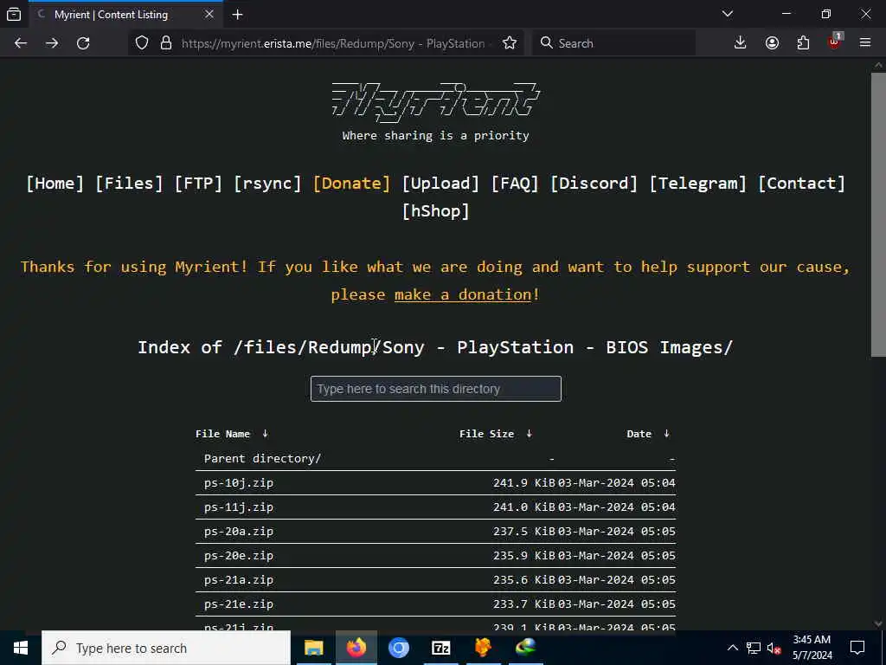Open the [rsync] navigation link

(x=268, y=184)
